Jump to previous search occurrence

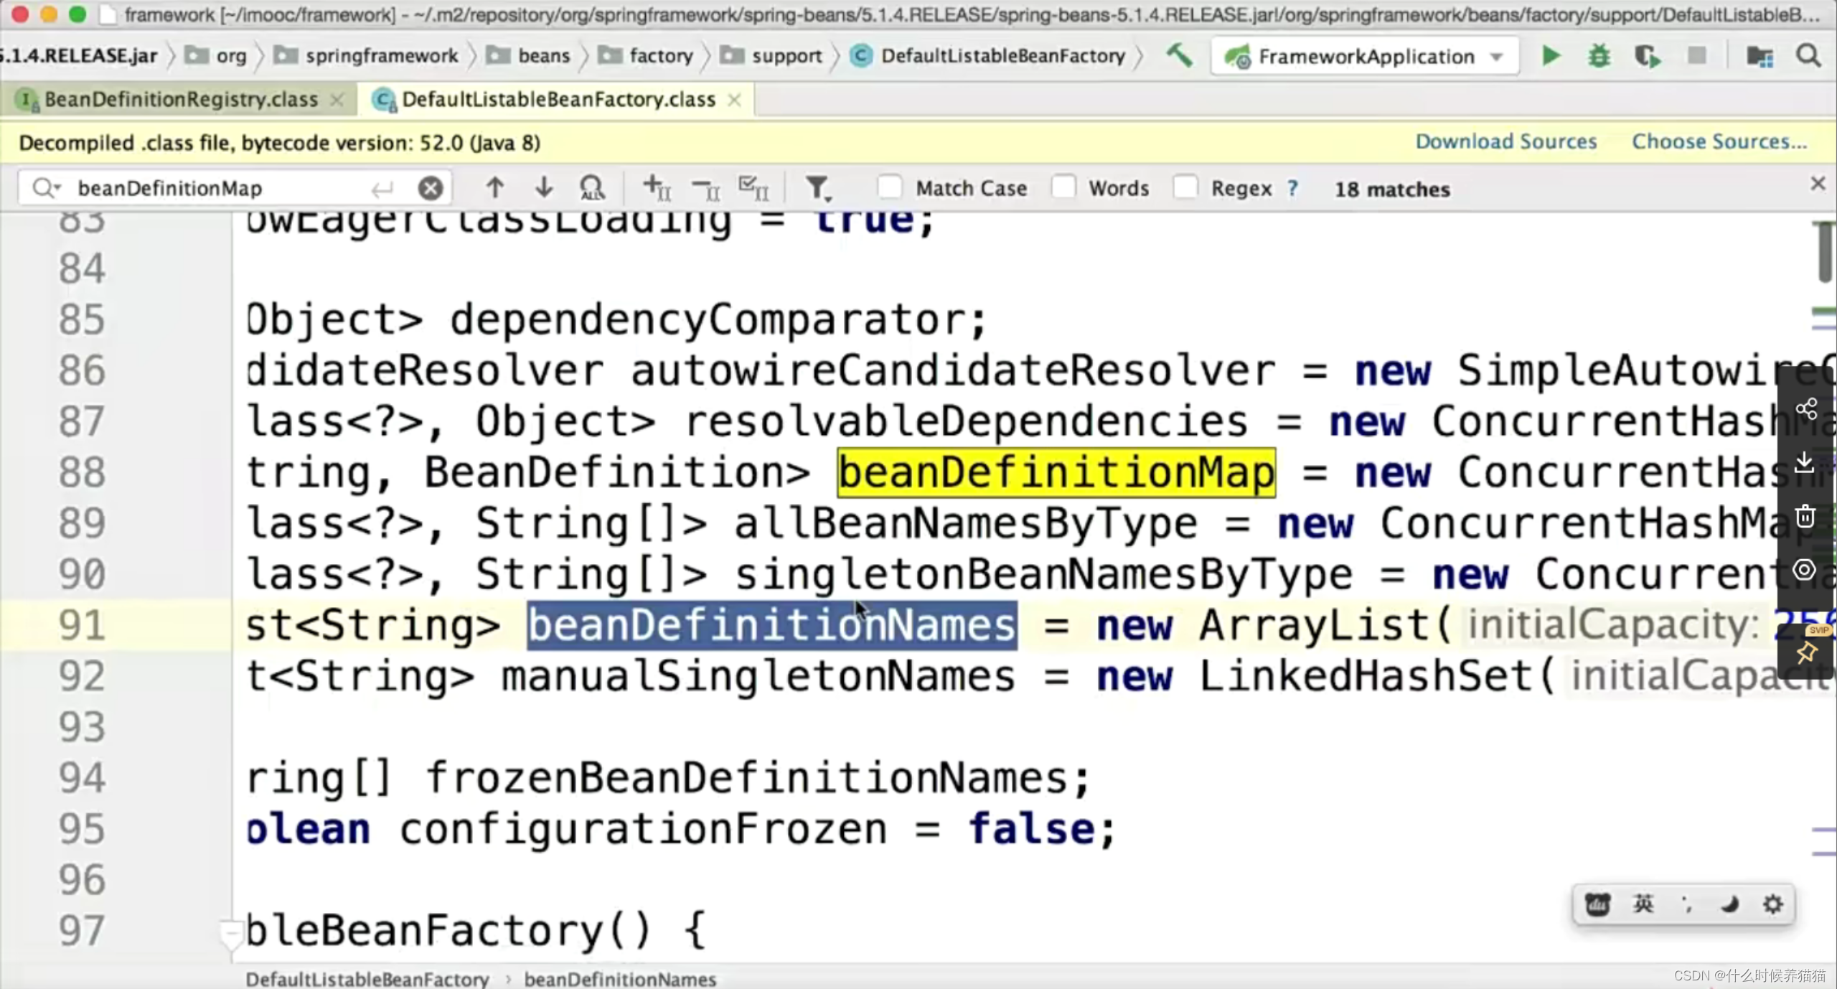click(x=494, y=188)
